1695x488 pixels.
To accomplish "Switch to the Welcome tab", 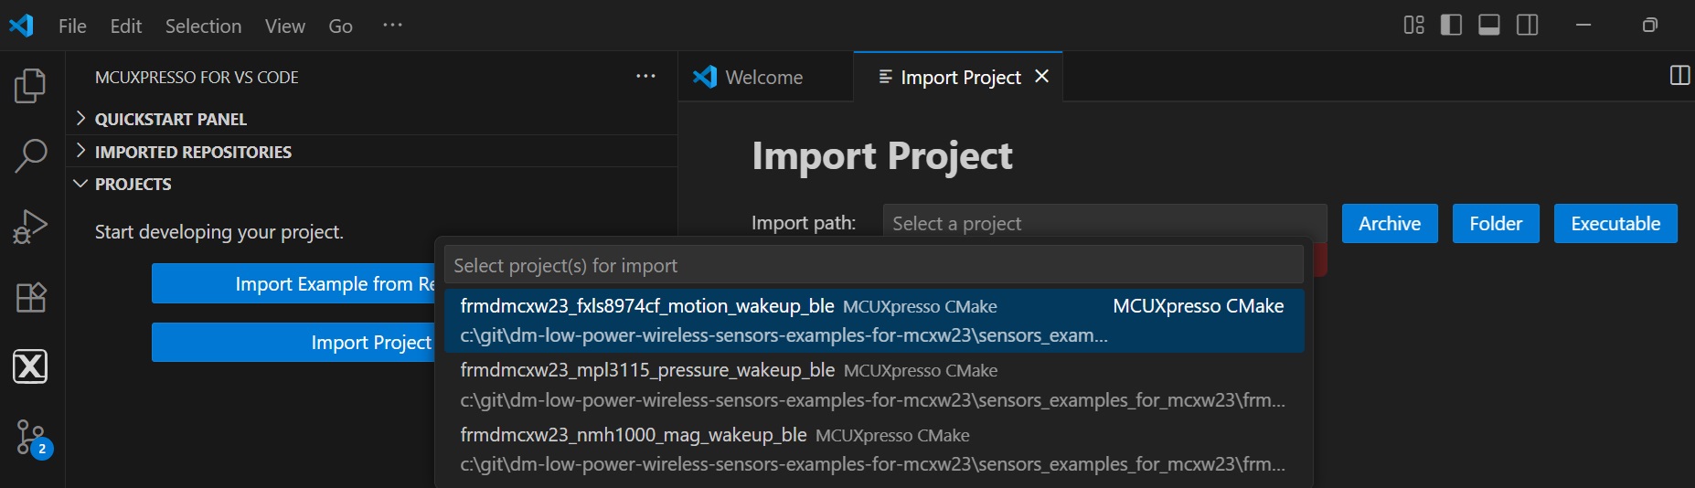I will (762, 78).
